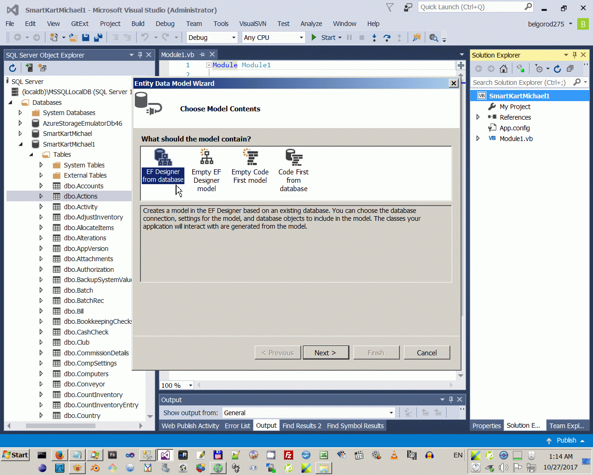Open FileZilla from the taskbar
This screenshot has height=475, width=593.
coord(288,455)
